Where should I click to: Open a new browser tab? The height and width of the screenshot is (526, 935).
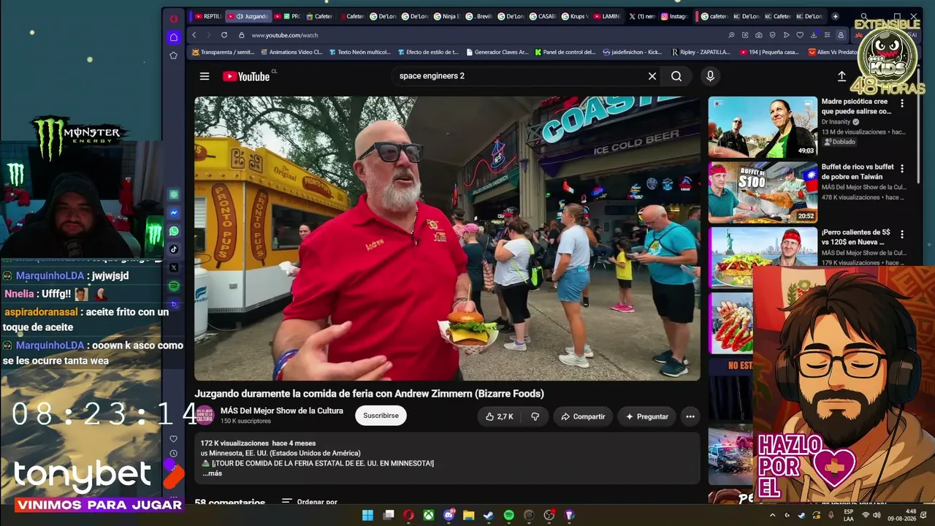point(835,16)
